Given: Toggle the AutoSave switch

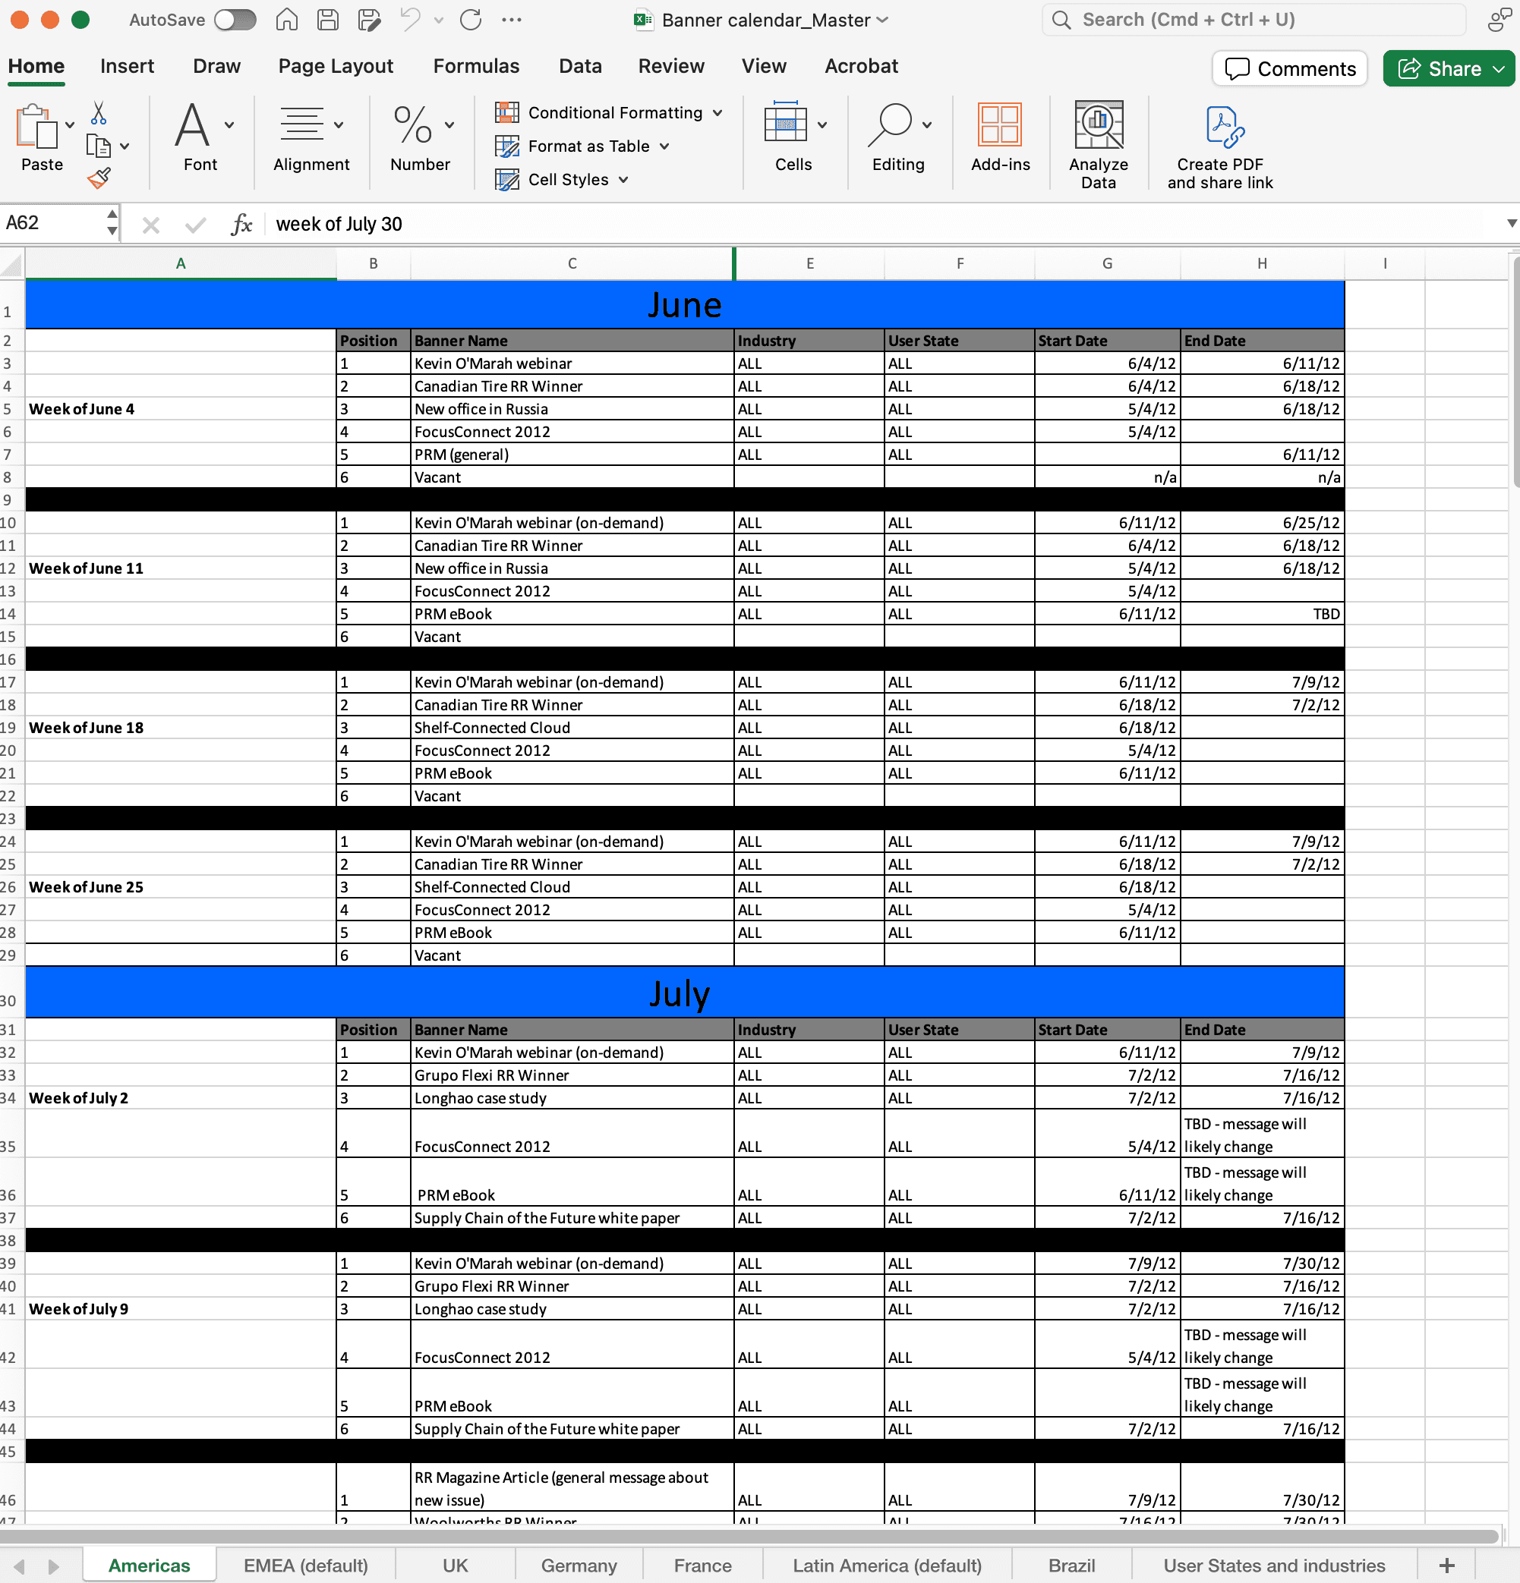Looking at the screenshot, I should tap(235, 20).
